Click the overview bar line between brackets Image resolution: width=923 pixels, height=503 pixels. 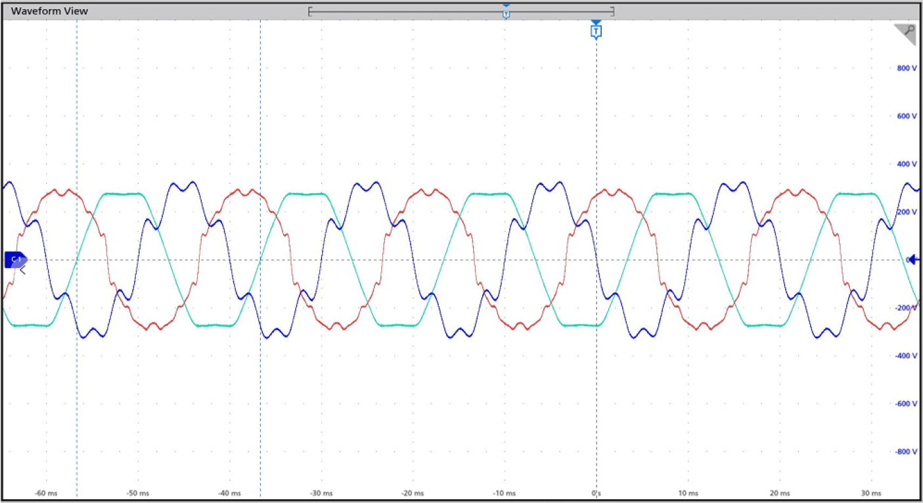tap(407, 11)
